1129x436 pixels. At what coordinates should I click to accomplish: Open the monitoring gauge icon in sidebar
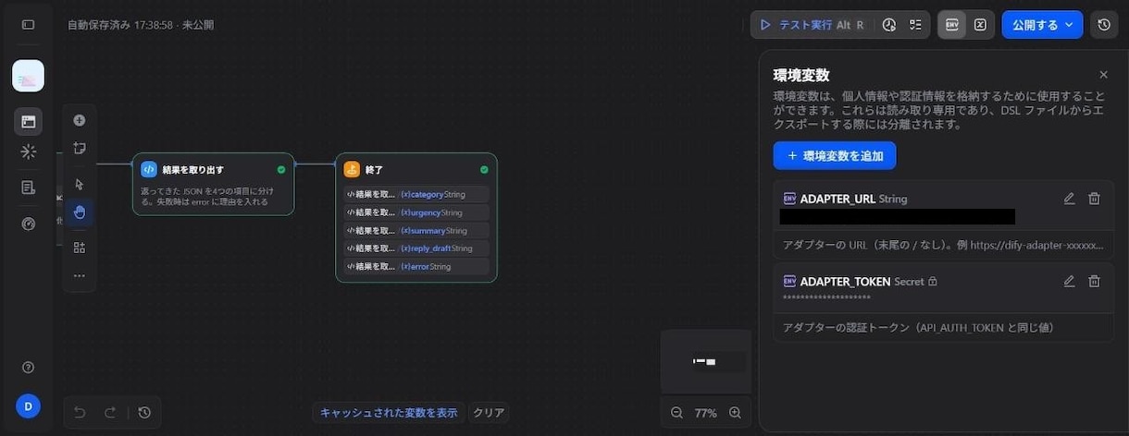pos(28,224)
